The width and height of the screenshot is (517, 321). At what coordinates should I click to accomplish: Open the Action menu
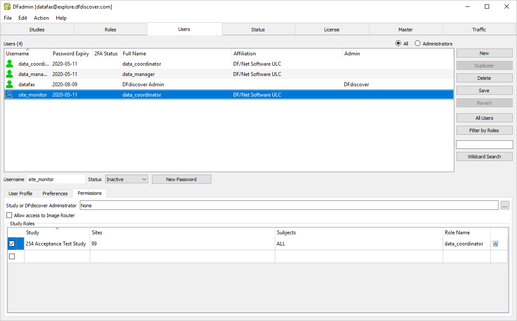coord(41,18)
